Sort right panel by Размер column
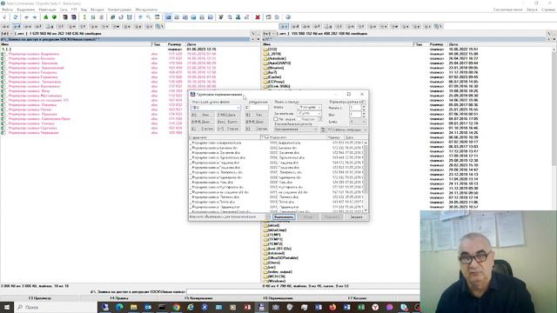557x313 pixels. pos(437,44)
